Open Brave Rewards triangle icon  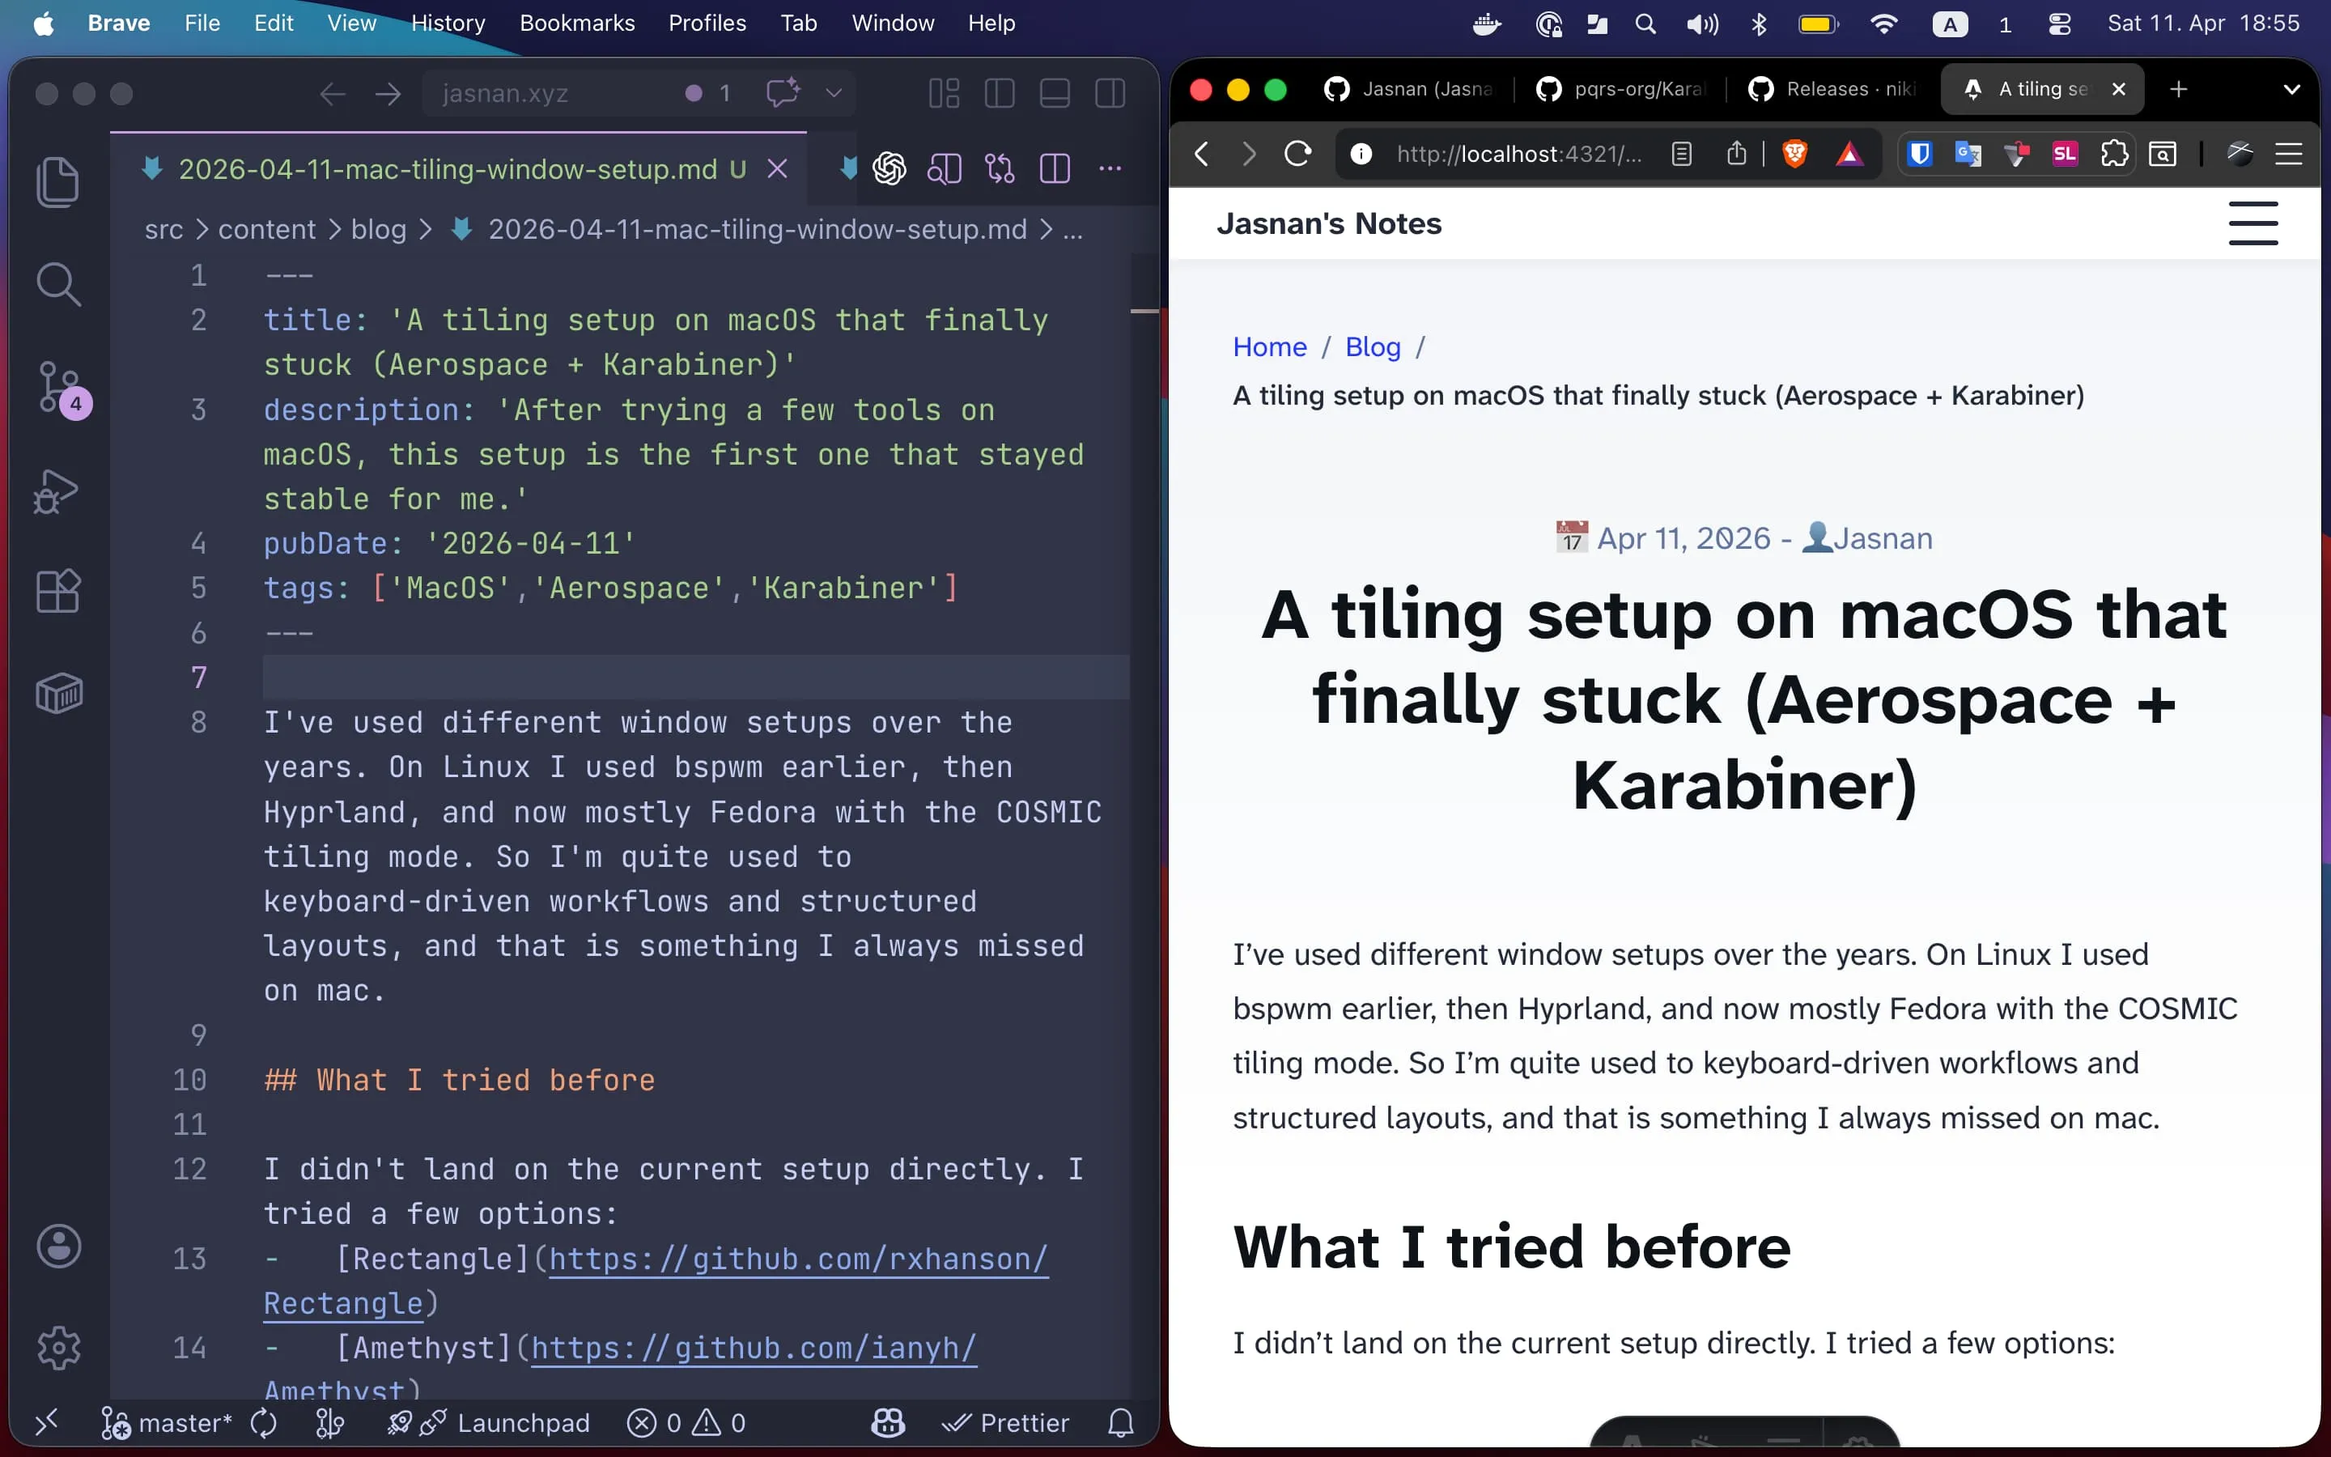(1849, 154)
